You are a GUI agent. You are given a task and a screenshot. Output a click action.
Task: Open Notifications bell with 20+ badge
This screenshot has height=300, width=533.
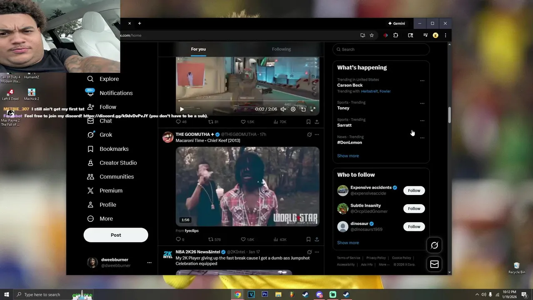(90, 92)
